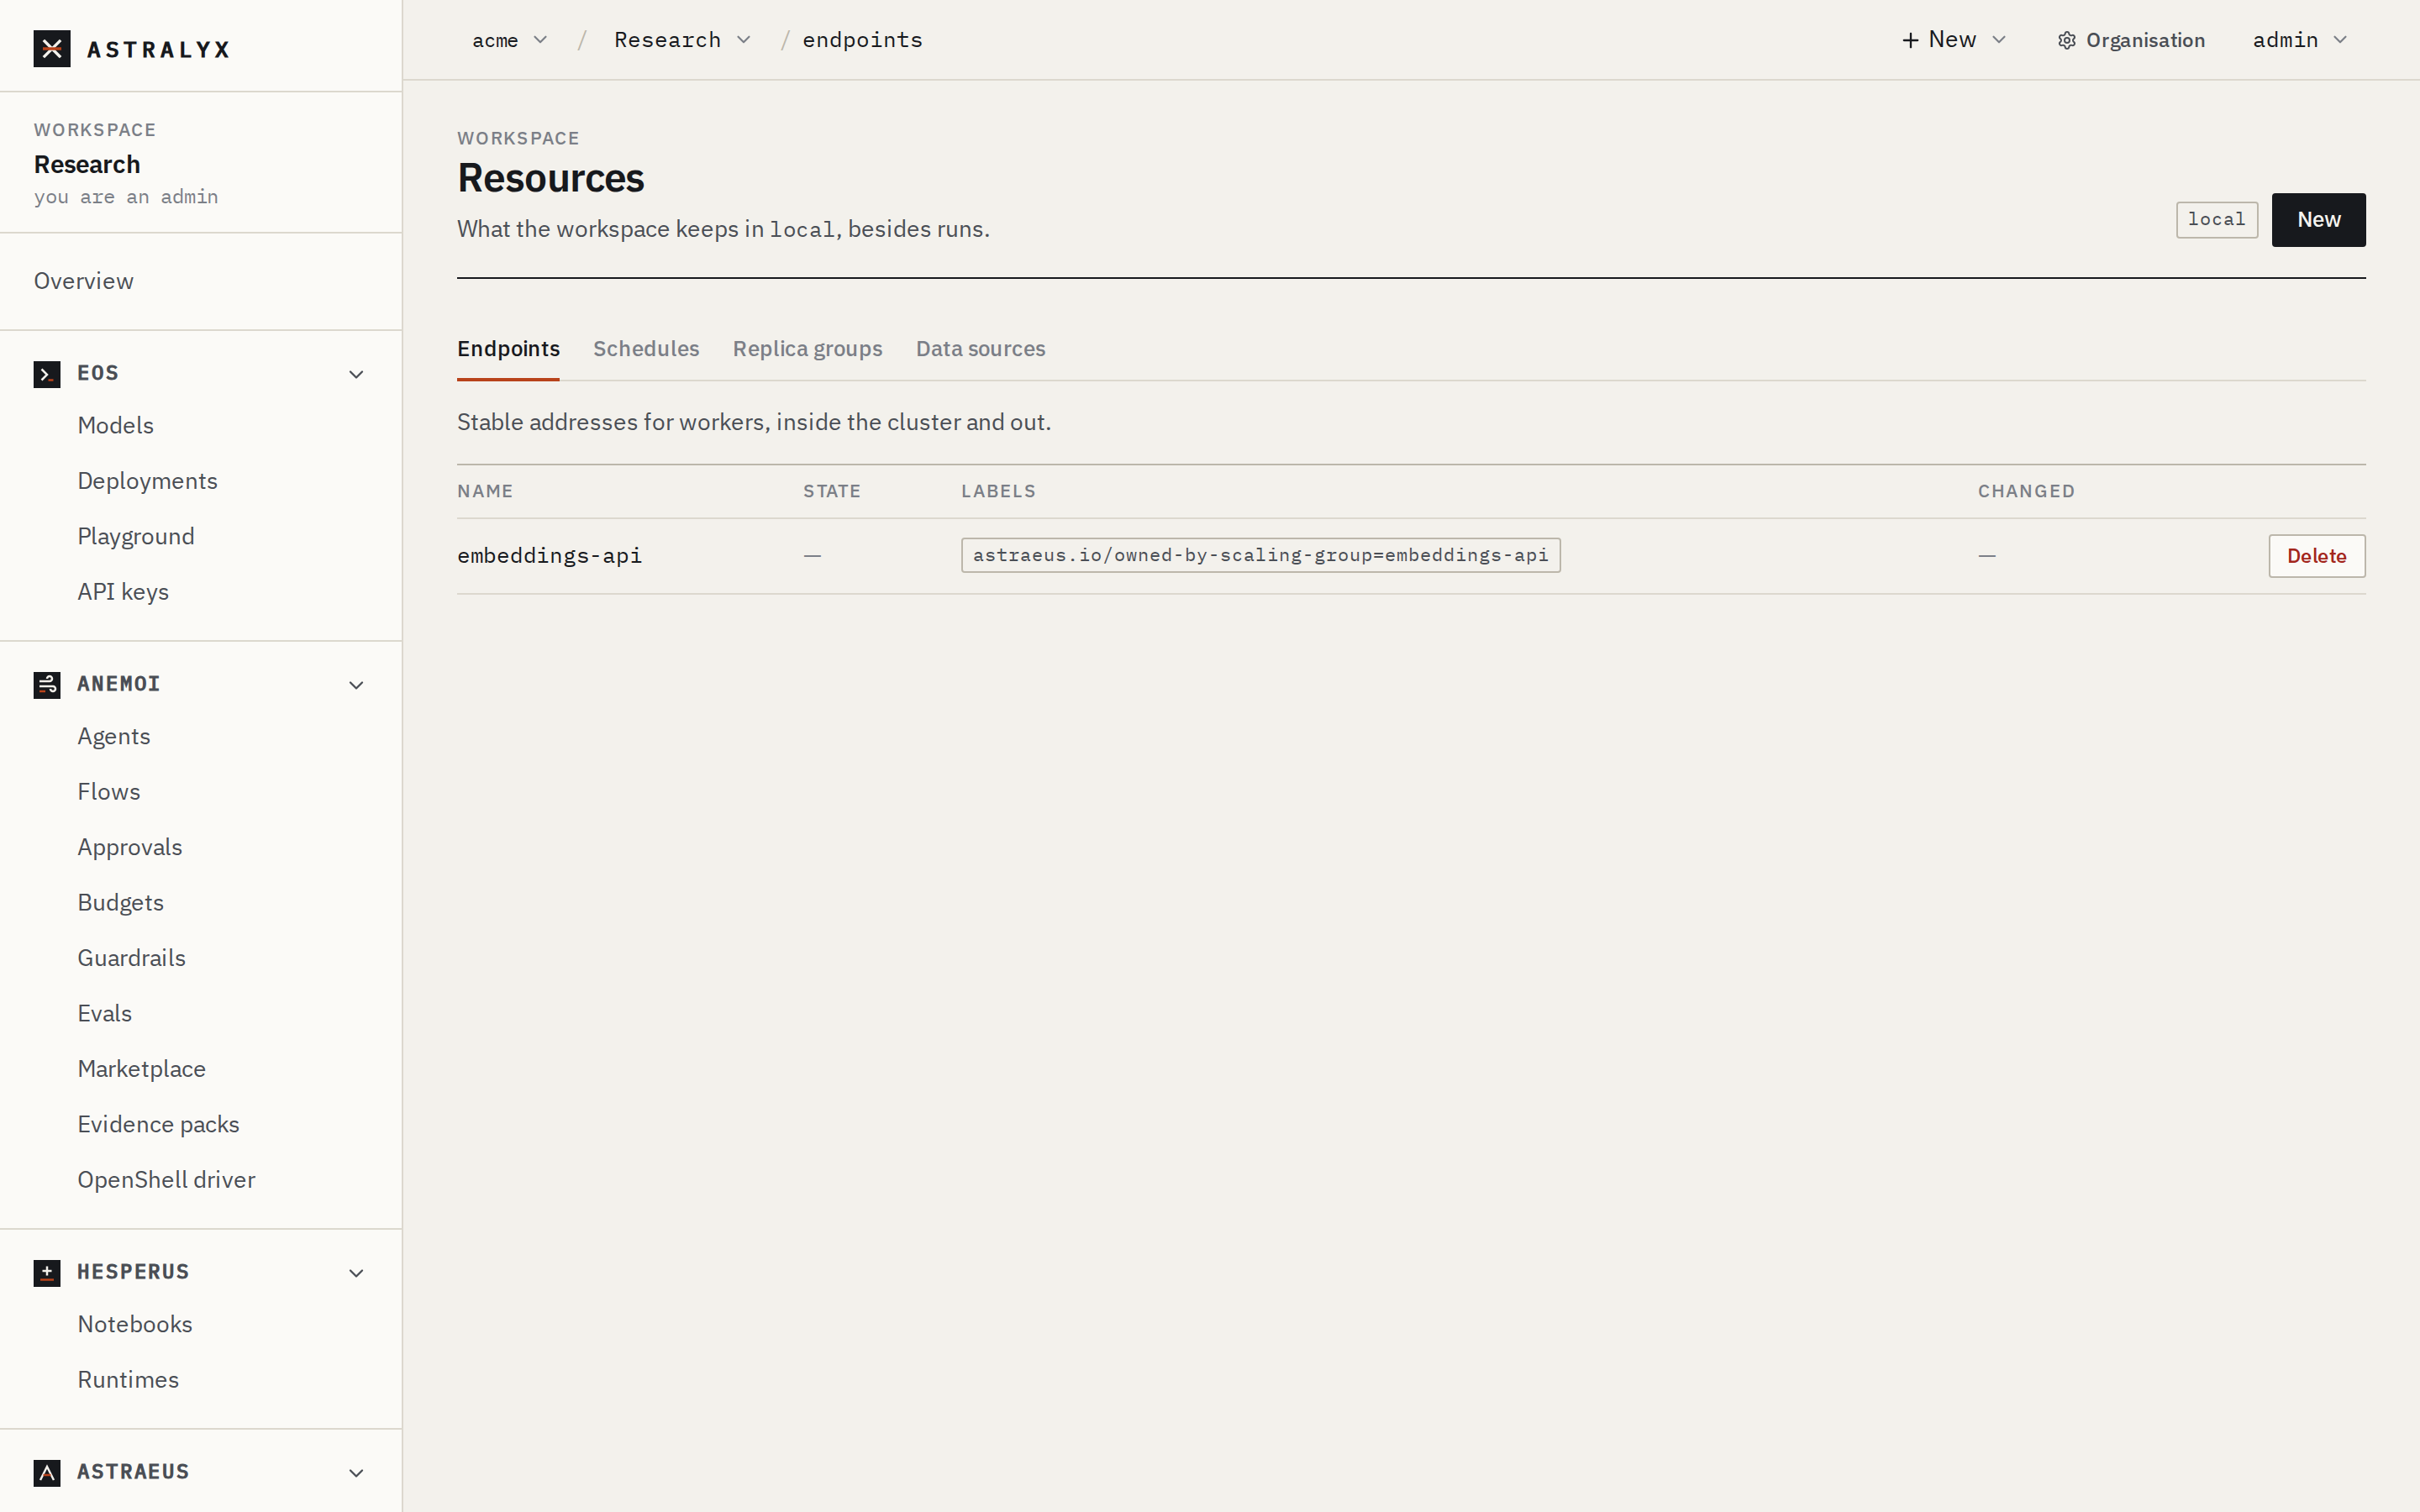
Task: Open the Research workspace dropdown
Action: coord(682,40)
